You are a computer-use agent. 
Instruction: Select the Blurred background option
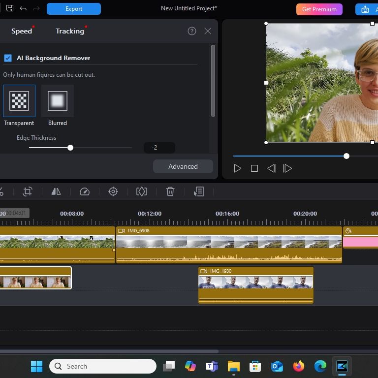click(58, 101)
